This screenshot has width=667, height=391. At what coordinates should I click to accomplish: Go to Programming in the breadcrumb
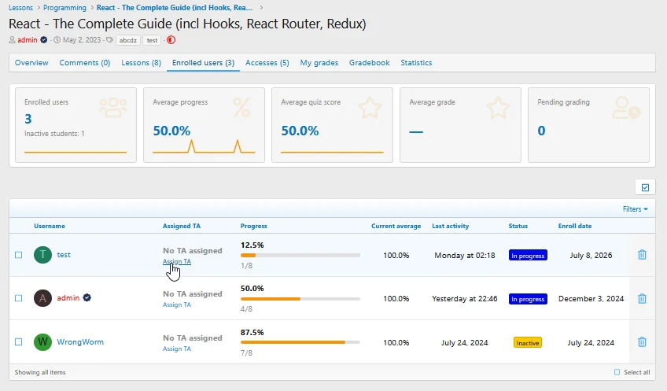coord(64,8)
